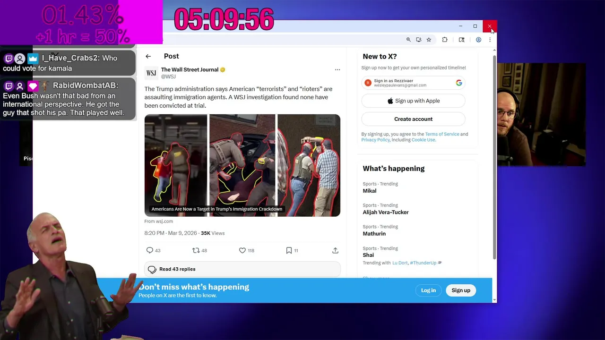Open the trending topic Alijah Vera-Tucker
The height and width of the screenshot is (340, 605).
click(x=386, y=212)
